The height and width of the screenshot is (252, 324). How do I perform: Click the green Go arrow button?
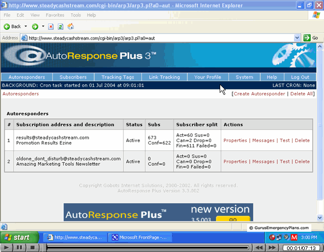coord(307,38)
